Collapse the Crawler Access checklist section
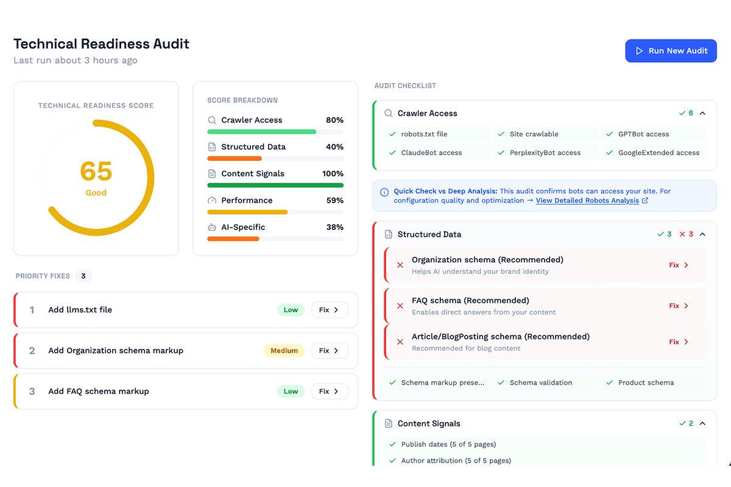The width and height of the screenshot is (731, 487). click(703, 113)
